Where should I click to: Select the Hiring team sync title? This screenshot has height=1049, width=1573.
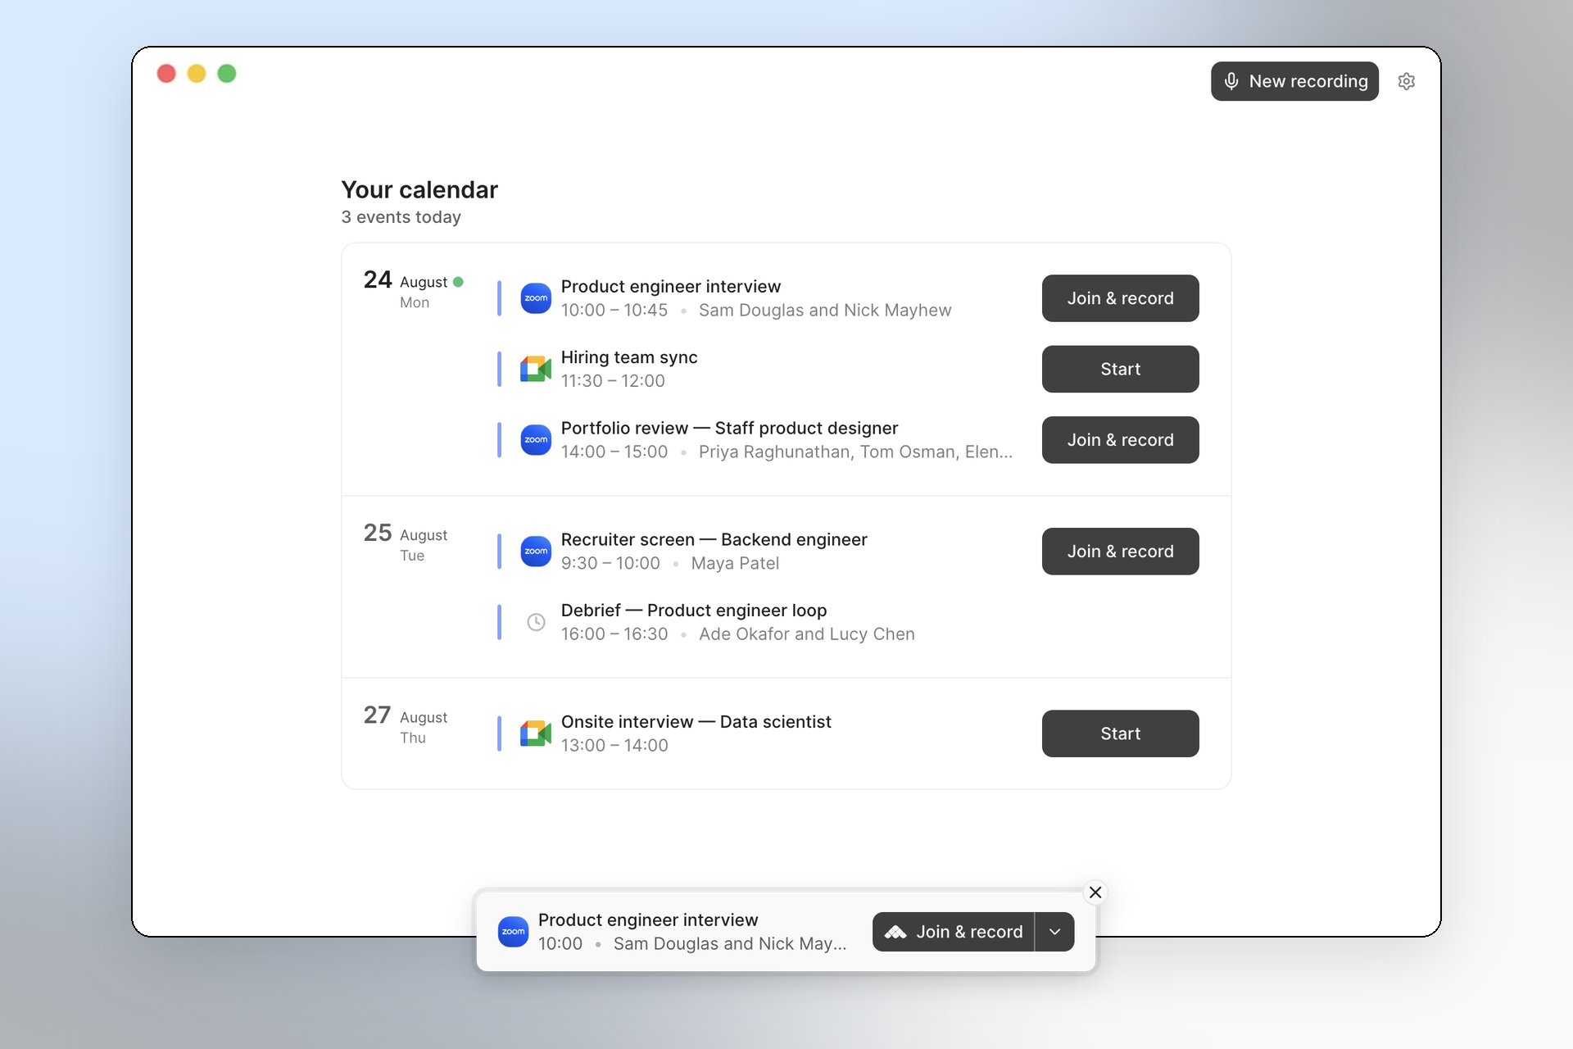tap(629, 357)
